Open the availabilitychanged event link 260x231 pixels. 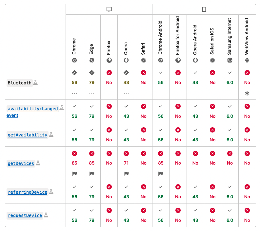(x=32, y=109)
